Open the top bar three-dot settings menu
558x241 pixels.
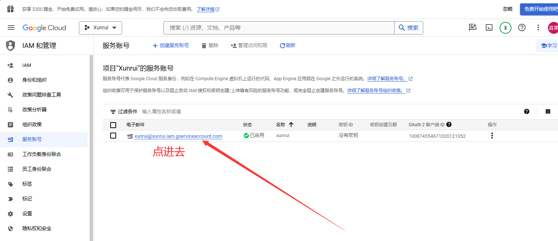(538, 27)
